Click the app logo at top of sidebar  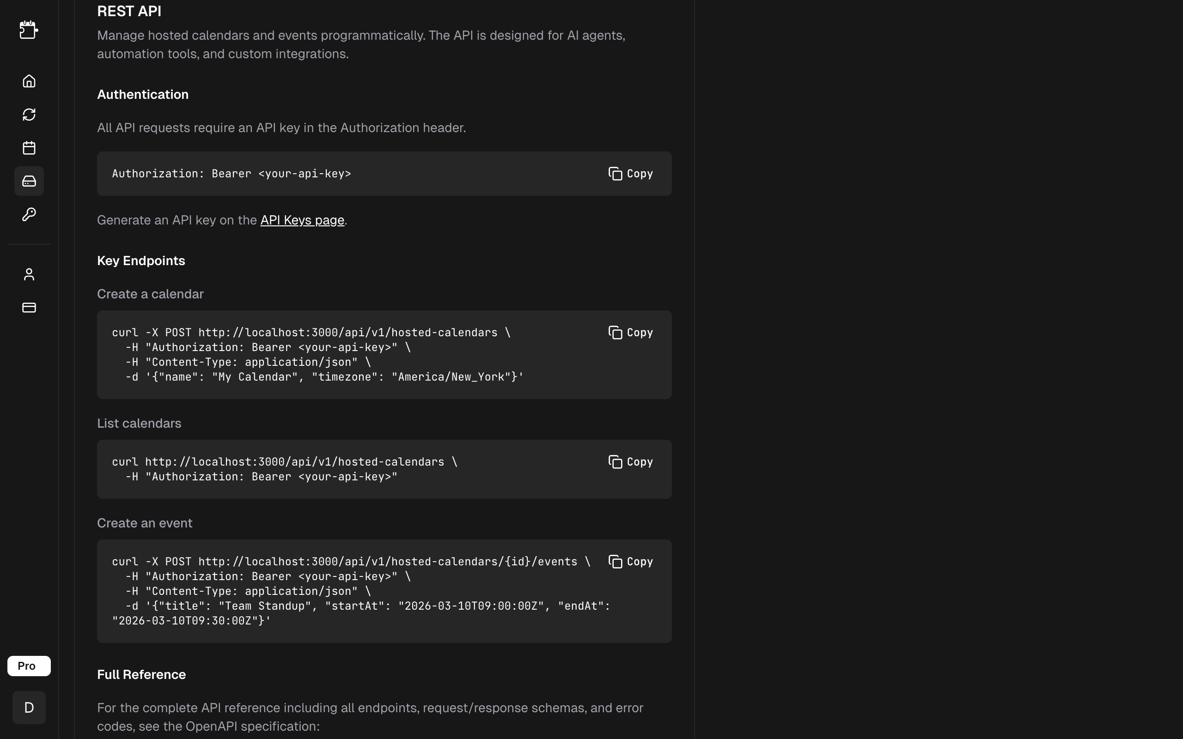pyautogui.click(x=28, y=30)
